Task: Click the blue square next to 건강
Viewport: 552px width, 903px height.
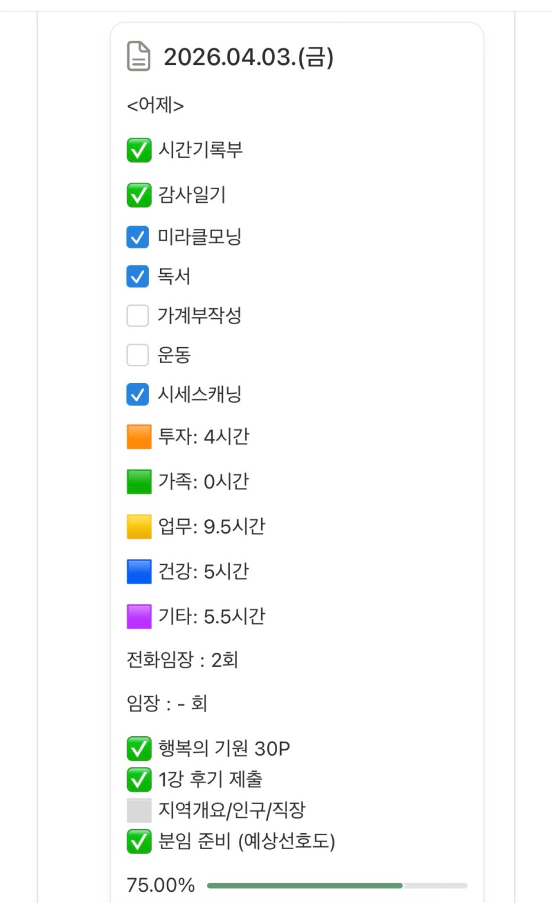Action: point(139,572)
